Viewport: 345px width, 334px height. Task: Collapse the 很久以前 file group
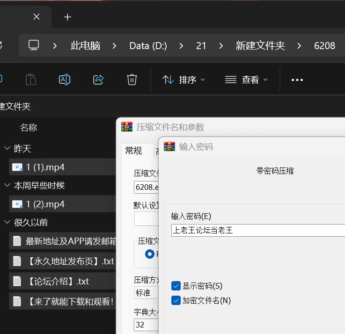7,222
